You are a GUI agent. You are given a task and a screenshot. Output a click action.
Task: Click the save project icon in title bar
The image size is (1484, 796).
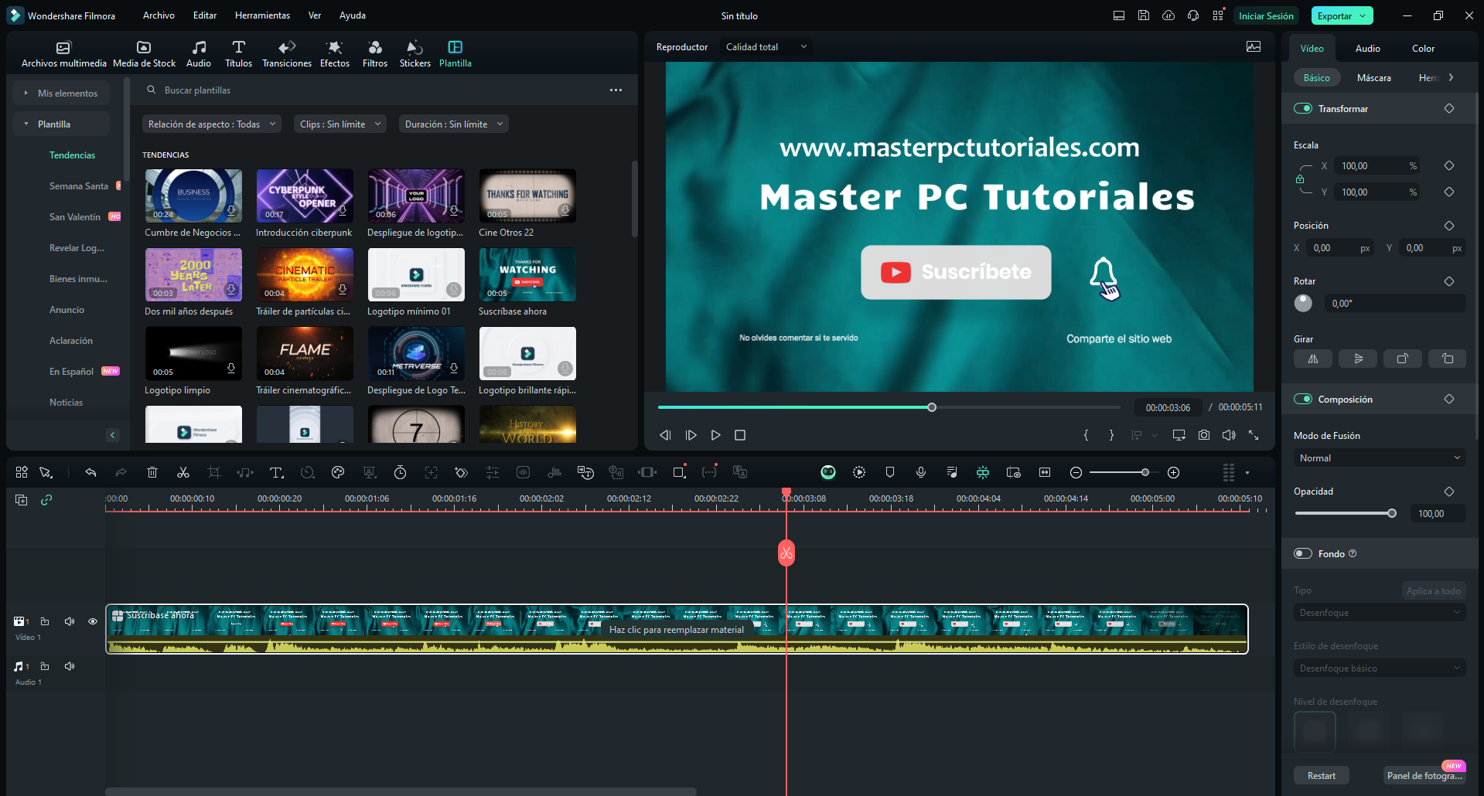[1144, 15]
